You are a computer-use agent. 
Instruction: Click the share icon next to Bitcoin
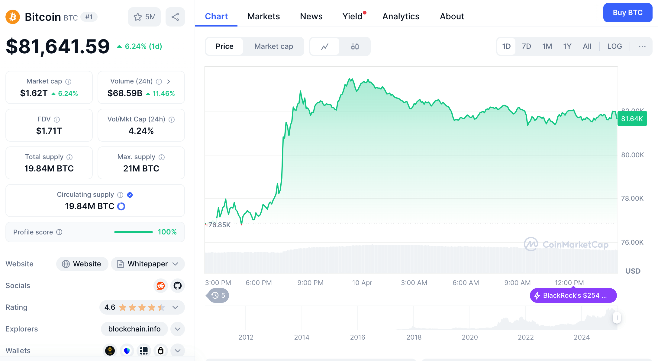click(175, 17)
